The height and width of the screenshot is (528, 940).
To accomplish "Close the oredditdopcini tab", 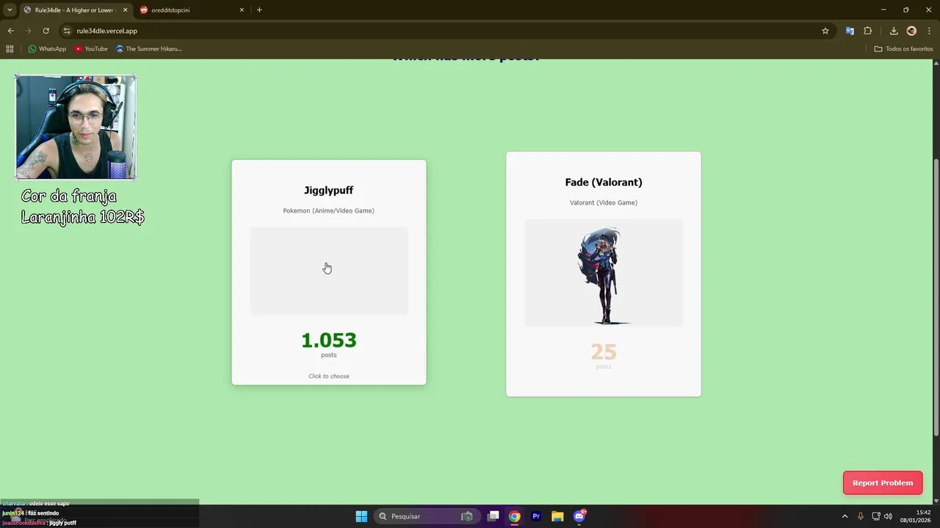I will tap(242, 10).
